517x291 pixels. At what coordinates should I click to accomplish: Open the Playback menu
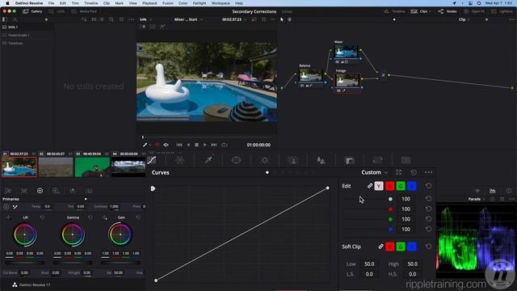tap(149, 3)
